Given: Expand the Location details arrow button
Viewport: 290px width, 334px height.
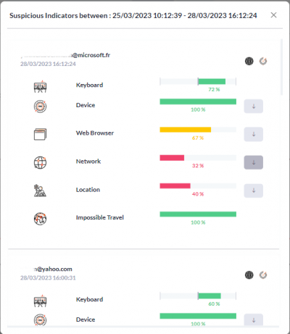Looking at the screenshot, I should [254, 191].
